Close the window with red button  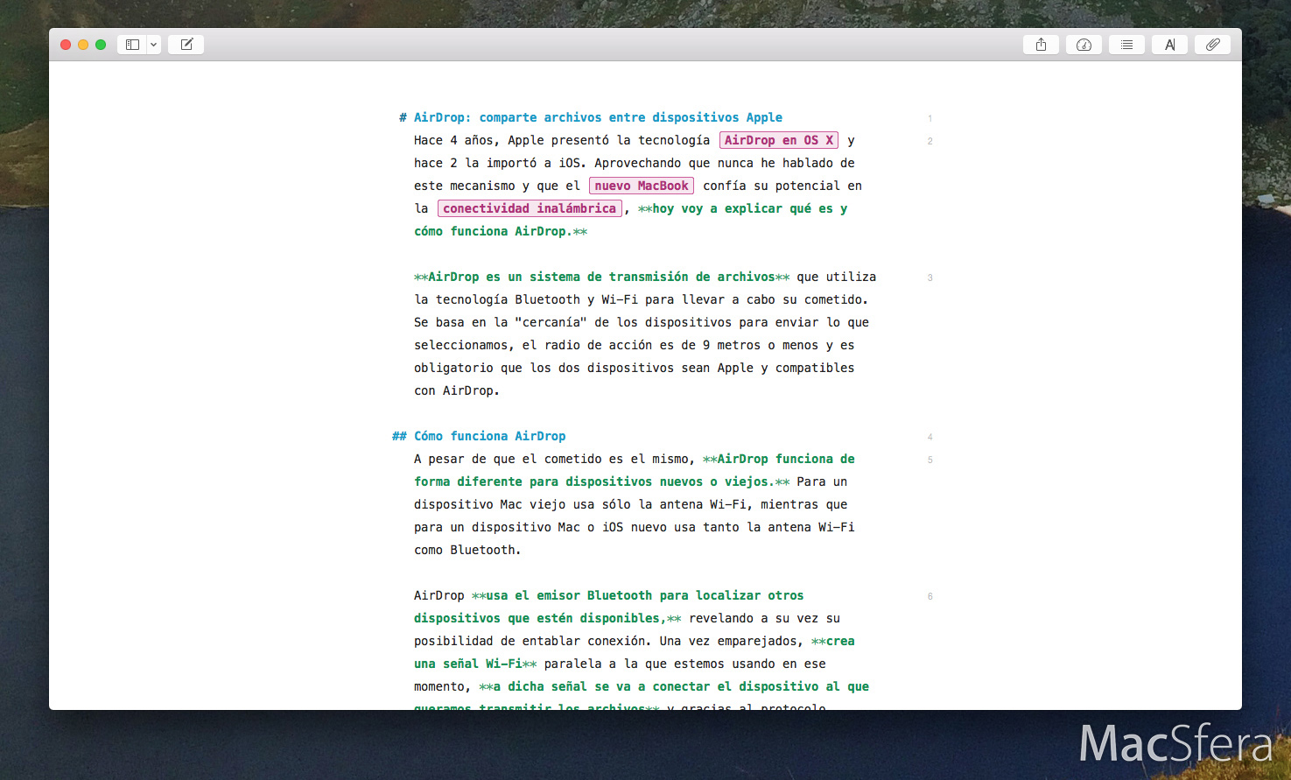(66, 45)
